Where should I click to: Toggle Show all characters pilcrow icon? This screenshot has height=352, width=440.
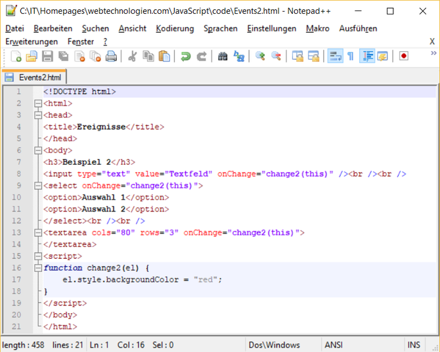click(351, 56)
